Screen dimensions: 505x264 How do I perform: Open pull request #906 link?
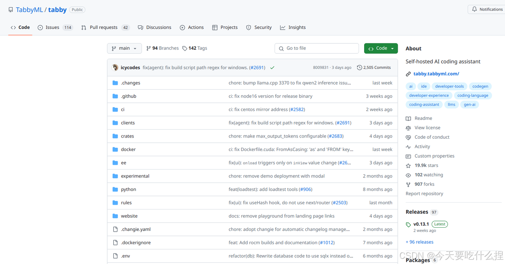(306, 189)
